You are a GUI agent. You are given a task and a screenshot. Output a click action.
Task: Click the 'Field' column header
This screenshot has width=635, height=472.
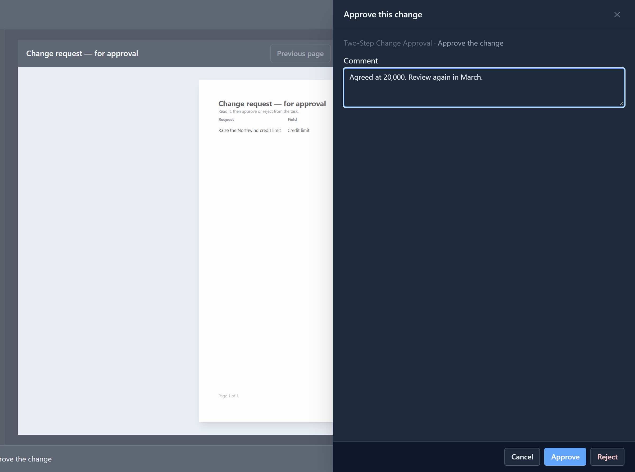coord(292,120)
